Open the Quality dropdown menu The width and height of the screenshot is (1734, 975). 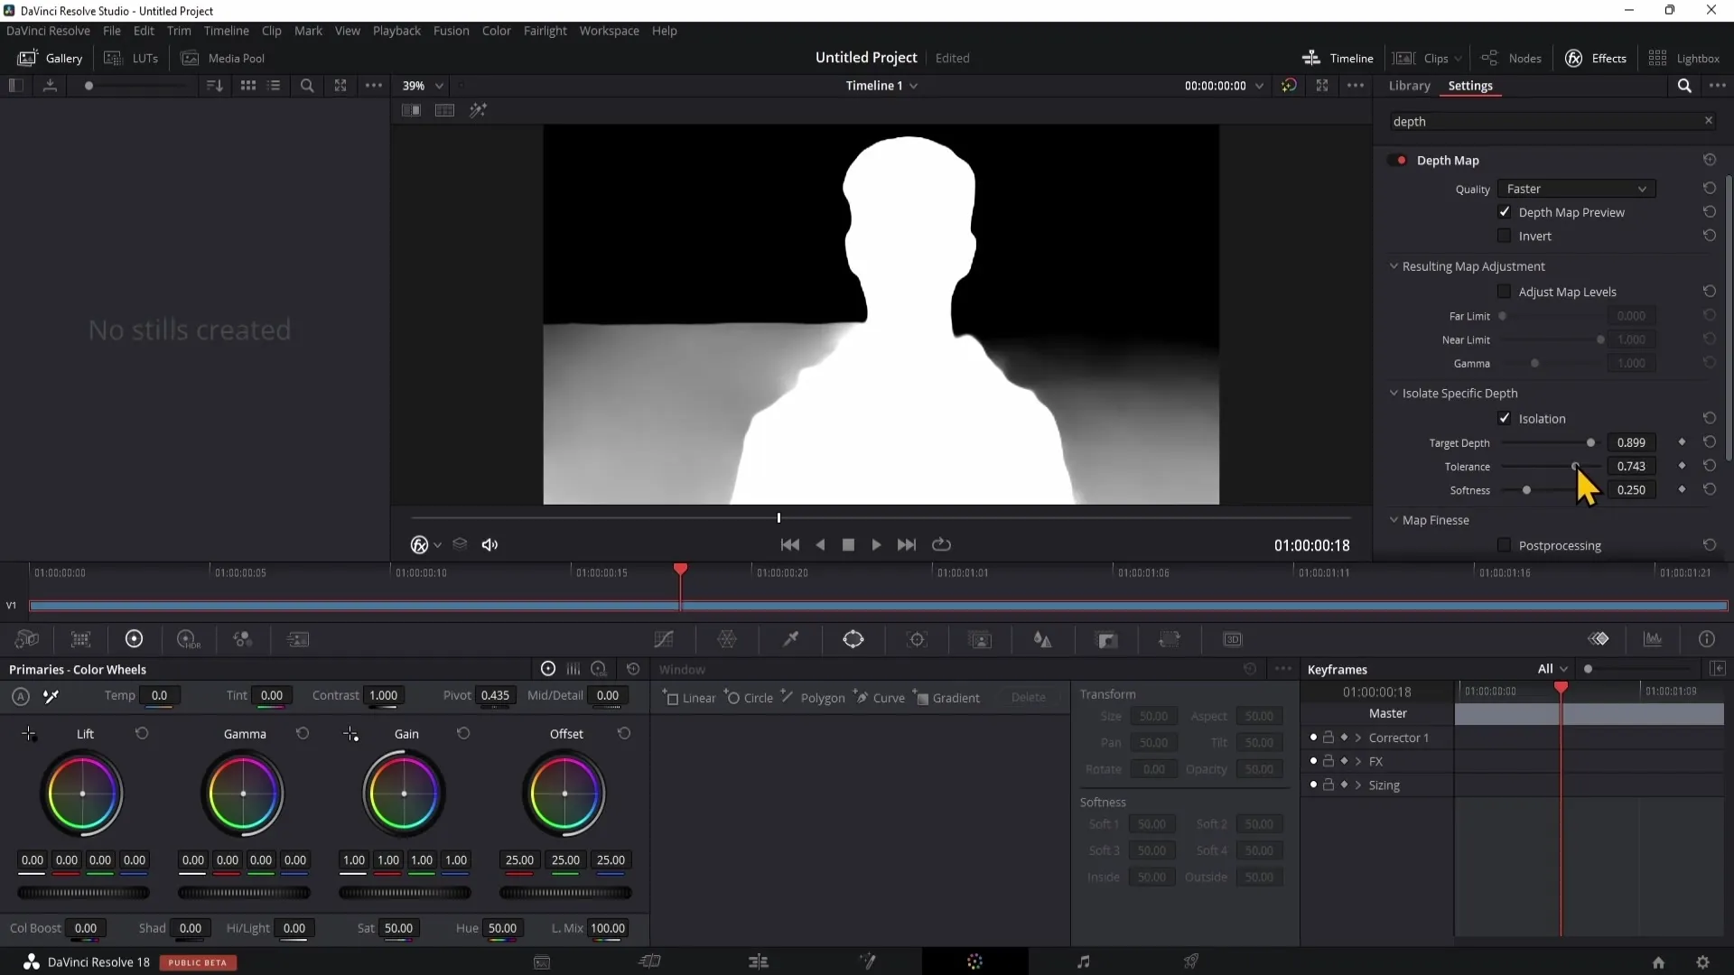click(x=1576, y=188)
